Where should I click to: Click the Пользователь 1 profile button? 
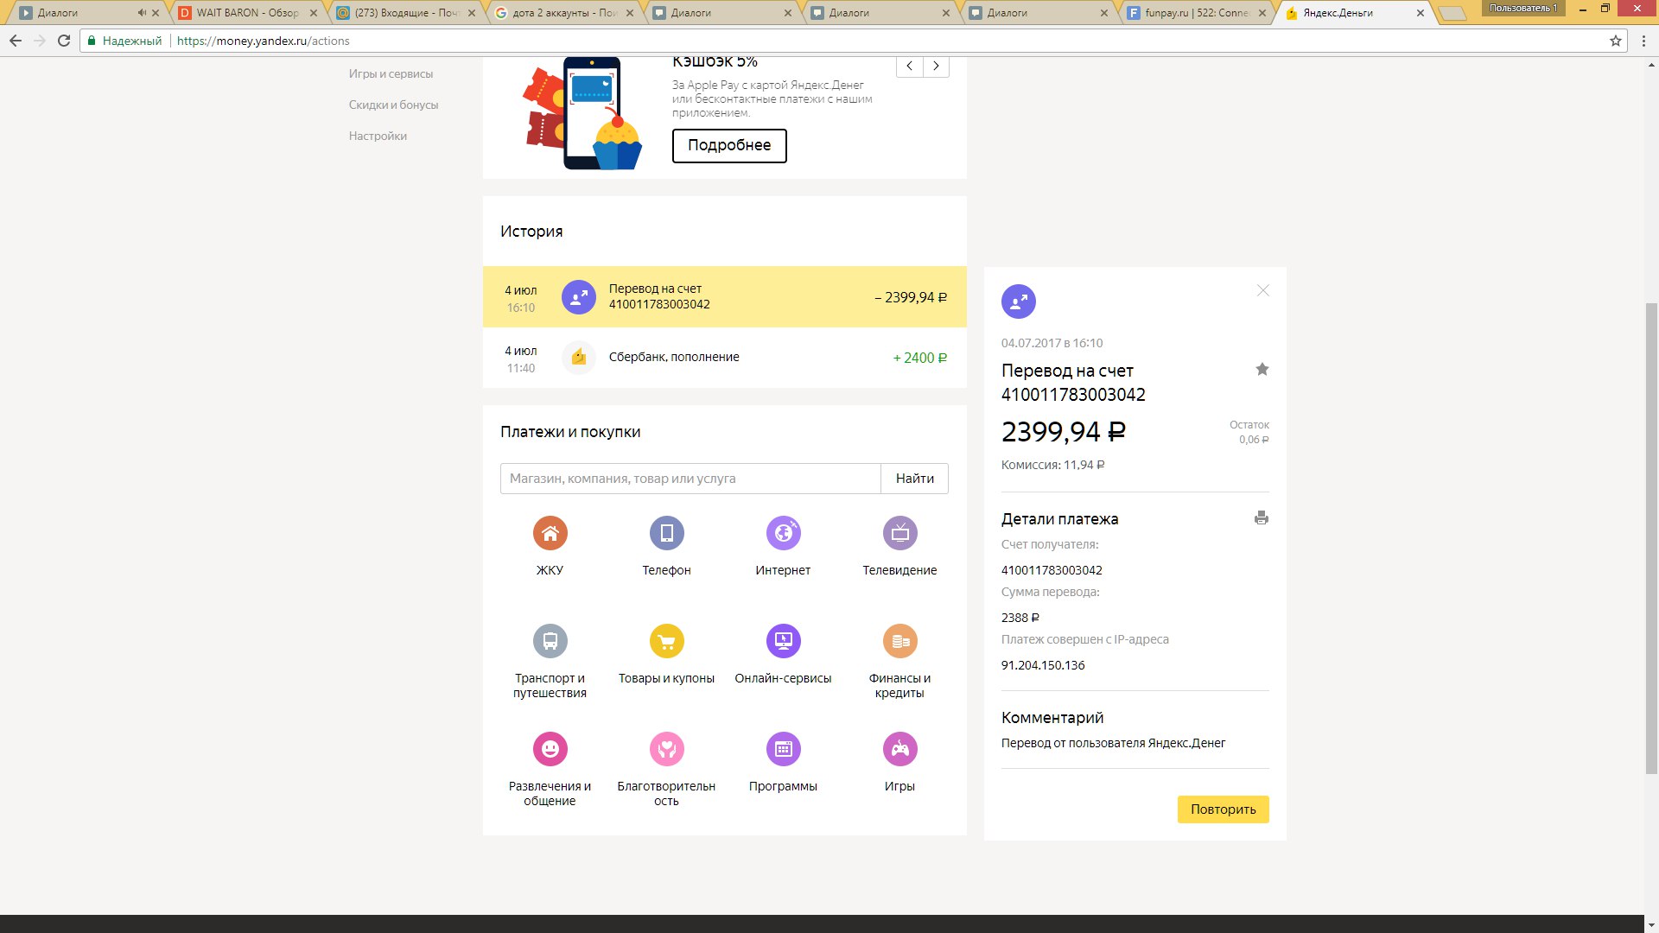(x=1522, y=8)
